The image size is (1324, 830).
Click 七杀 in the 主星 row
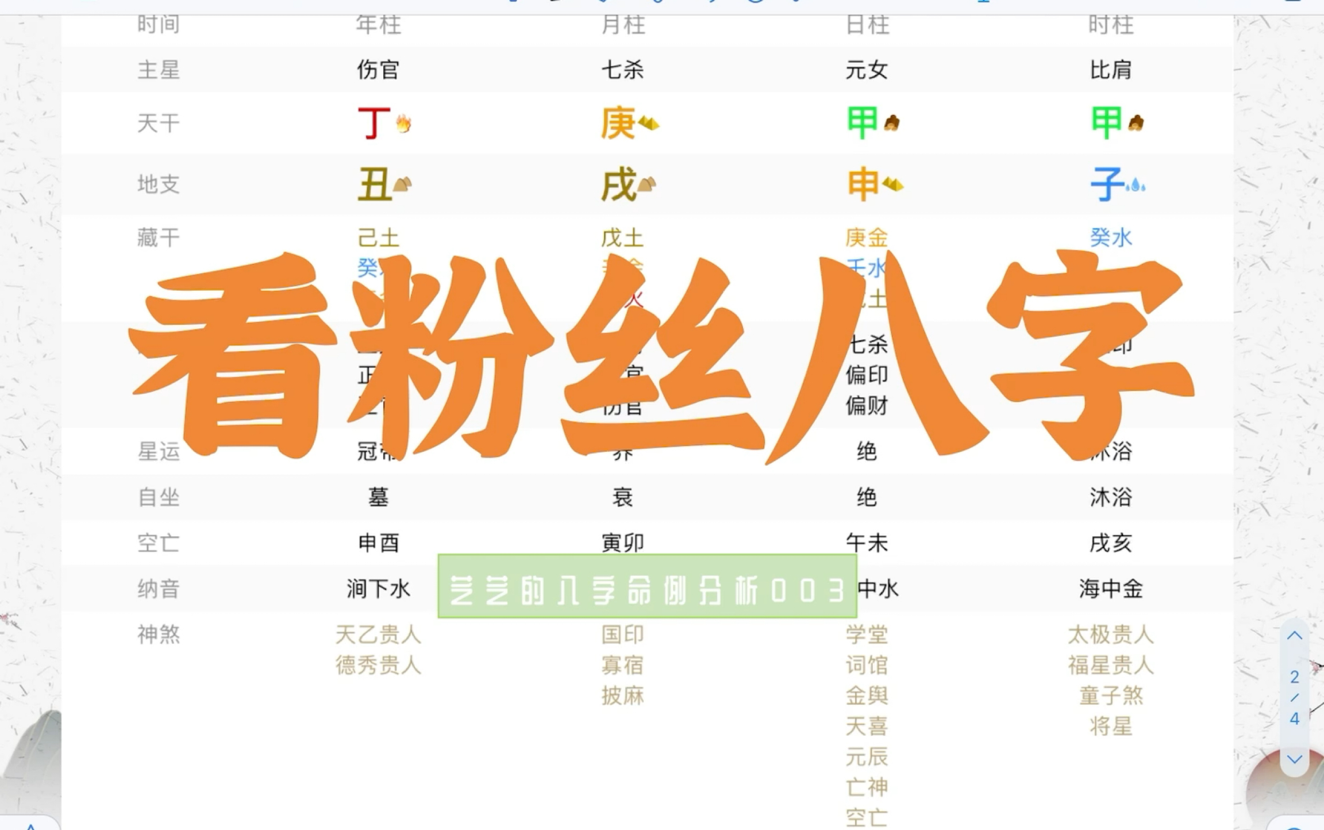[x=622, y=70]
